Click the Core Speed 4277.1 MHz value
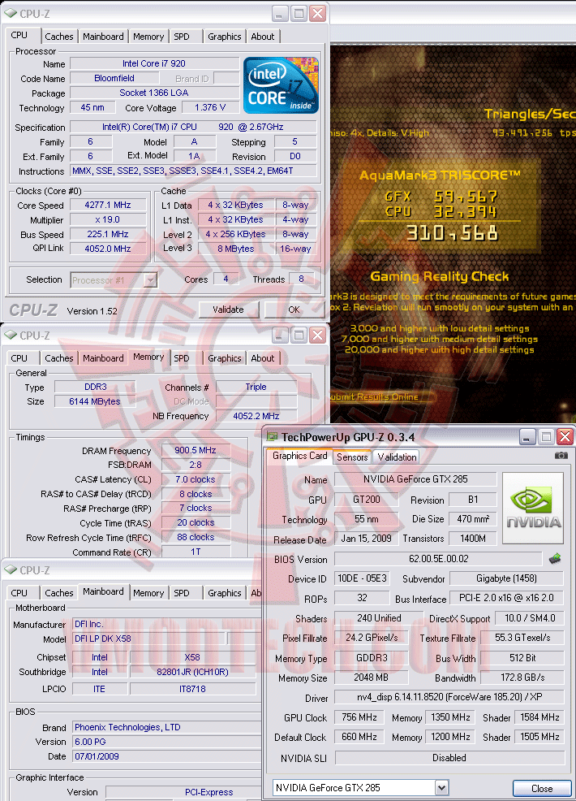The image size is (576, 801). [x=108, y=206]
